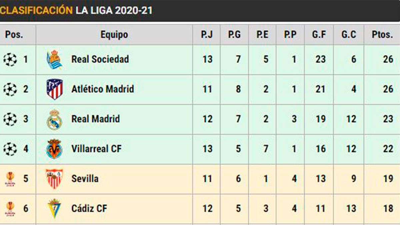Click the Cádiz CF club crest
The height and width of the screenshot is (225, 400).
point(54,208)
